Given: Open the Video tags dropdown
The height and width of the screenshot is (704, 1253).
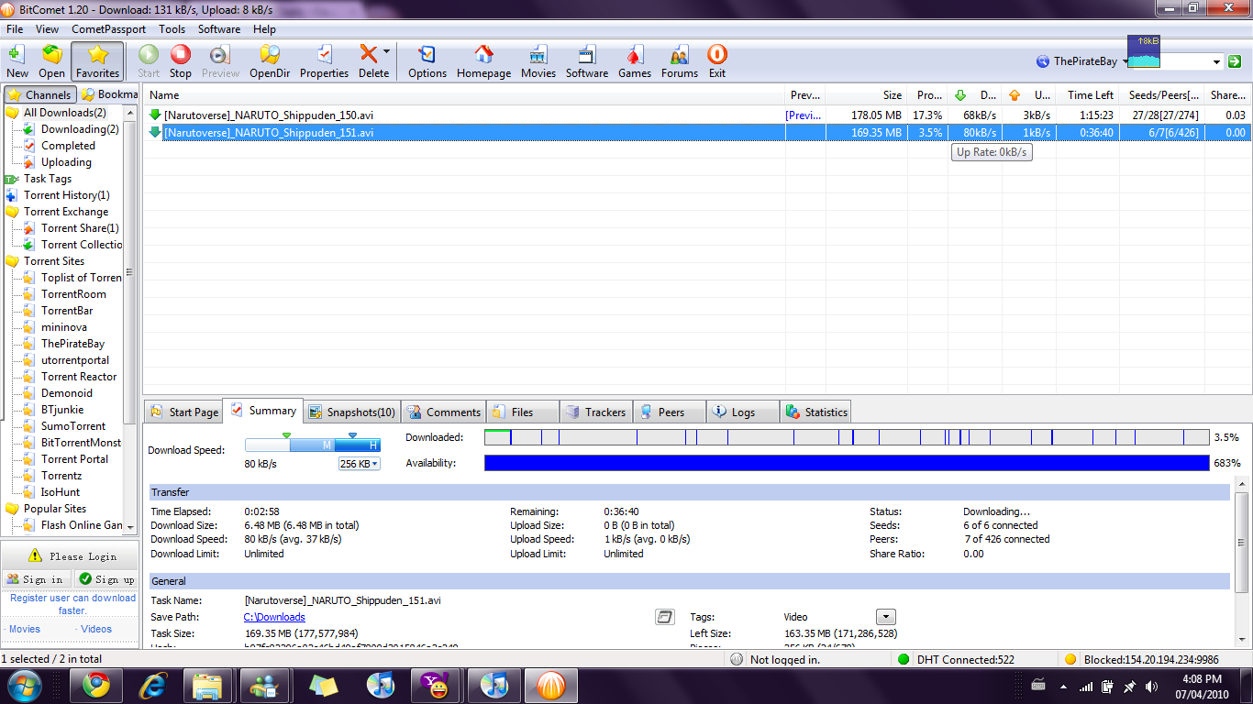Looking at the screenshot, I should (x=885, y=617).
